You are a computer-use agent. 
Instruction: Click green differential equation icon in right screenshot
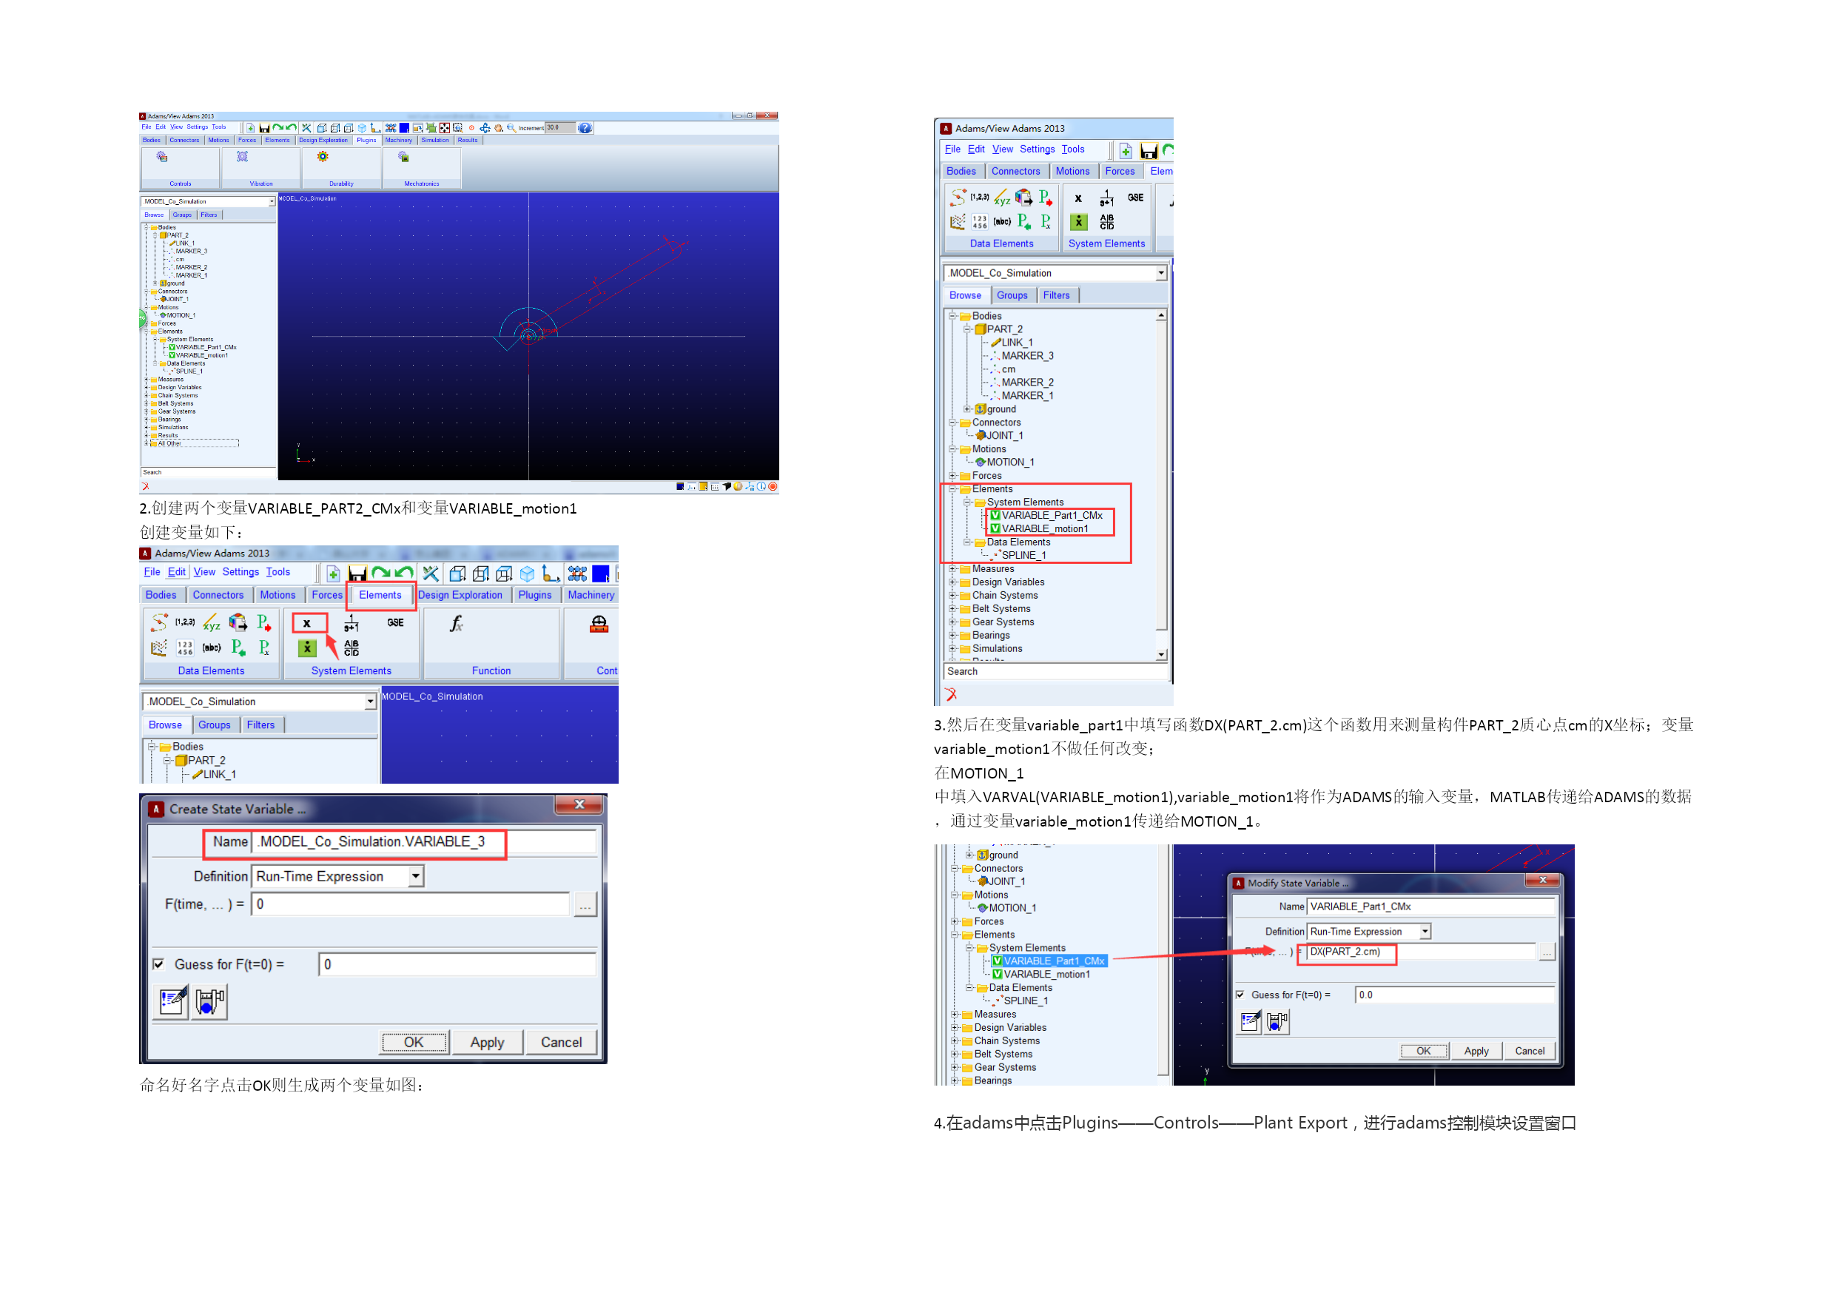[1079, 221]
